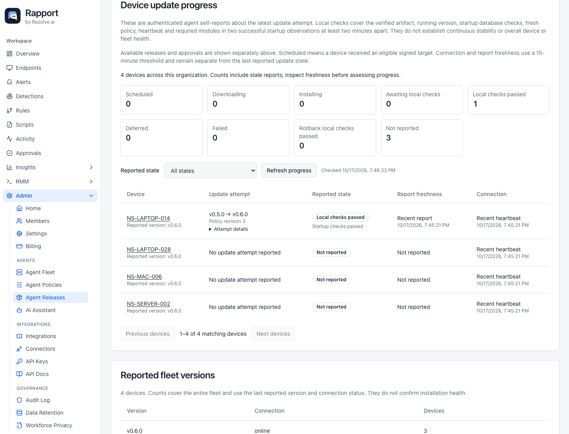The height and width of the screenshot is (434, 569).
Task: Open Connectors in the sidebar
Action: point(51,349)
